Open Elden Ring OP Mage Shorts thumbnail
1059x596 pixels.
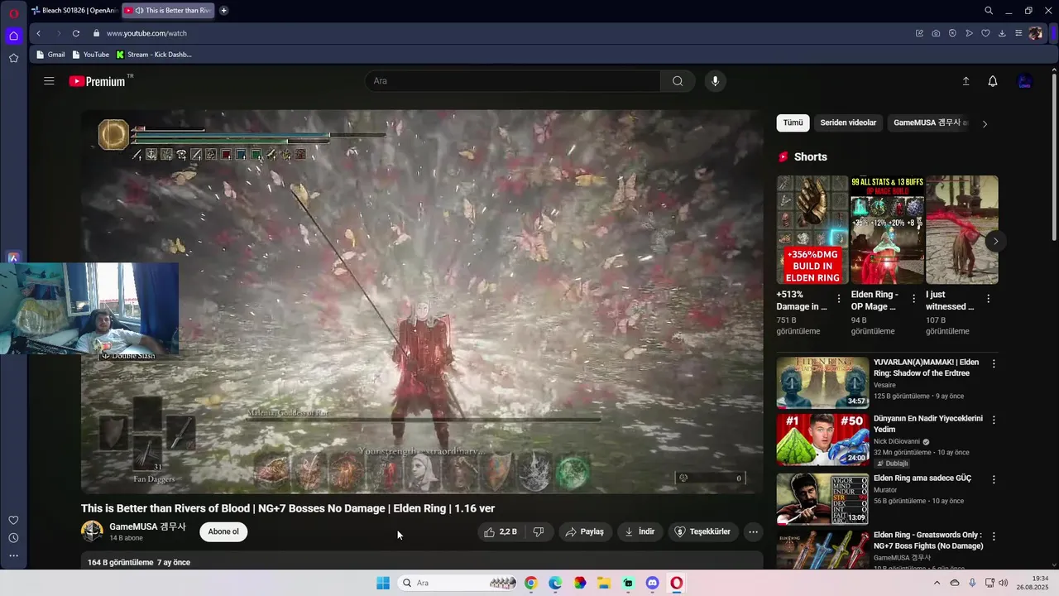pos(887,229)
